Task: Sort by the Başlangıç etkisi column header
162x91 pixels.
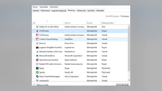Action: pos(108,23)
